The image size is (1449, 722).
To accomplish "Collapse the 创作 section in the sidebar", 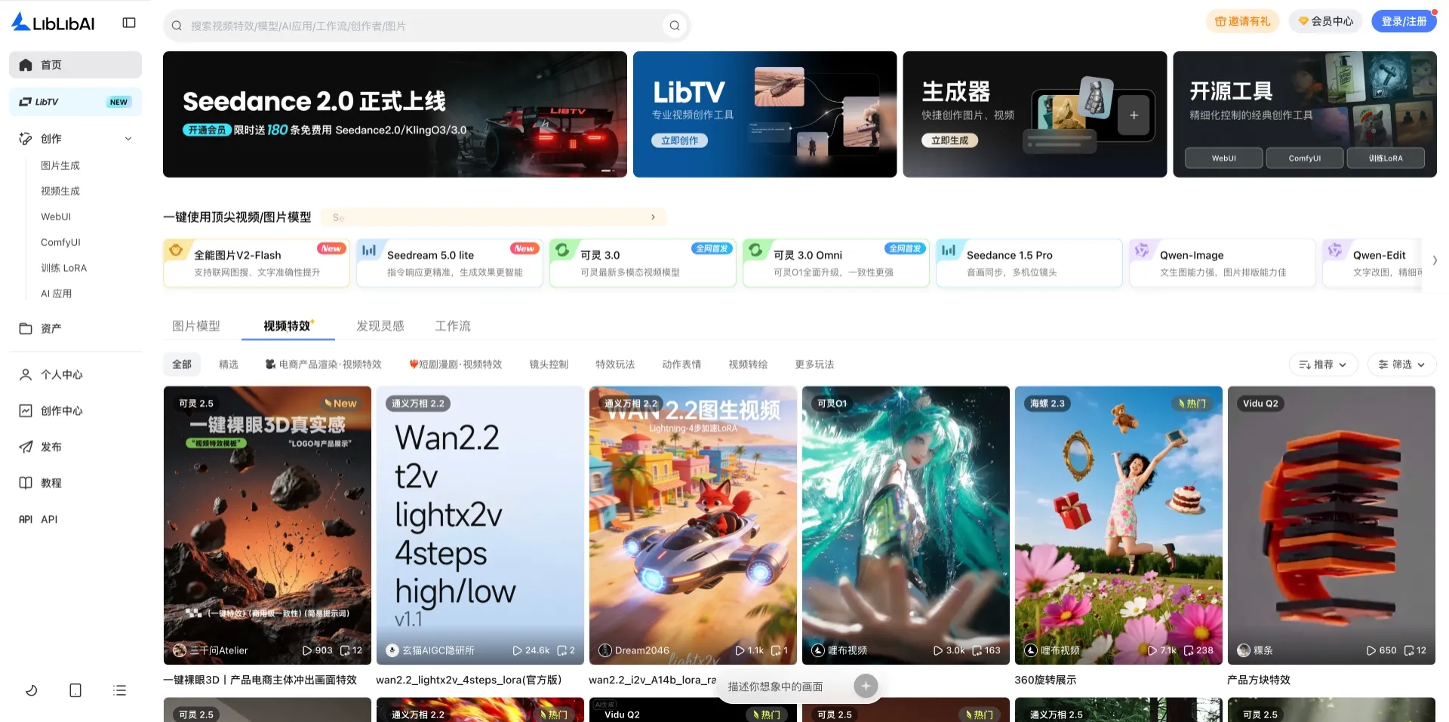I will 128,139.
